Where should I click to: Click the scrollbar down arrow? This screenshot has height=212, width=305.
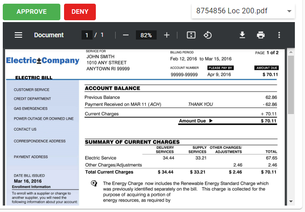[291, 201]
